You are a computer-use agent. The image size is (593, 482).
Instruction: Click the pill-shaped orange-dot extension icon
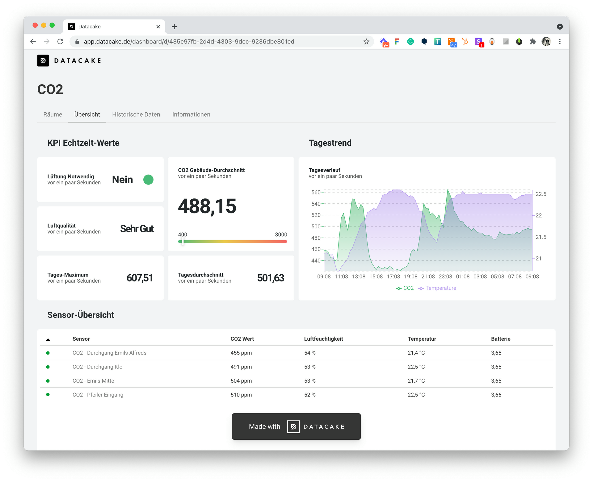(492, 42)
